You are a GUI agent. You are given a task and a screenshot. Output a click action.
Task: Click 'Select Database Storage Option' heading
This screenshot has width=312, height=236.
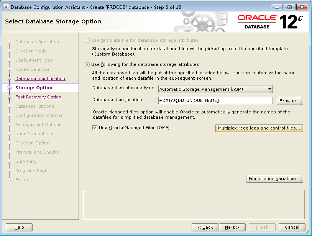(x=53, y=21)
